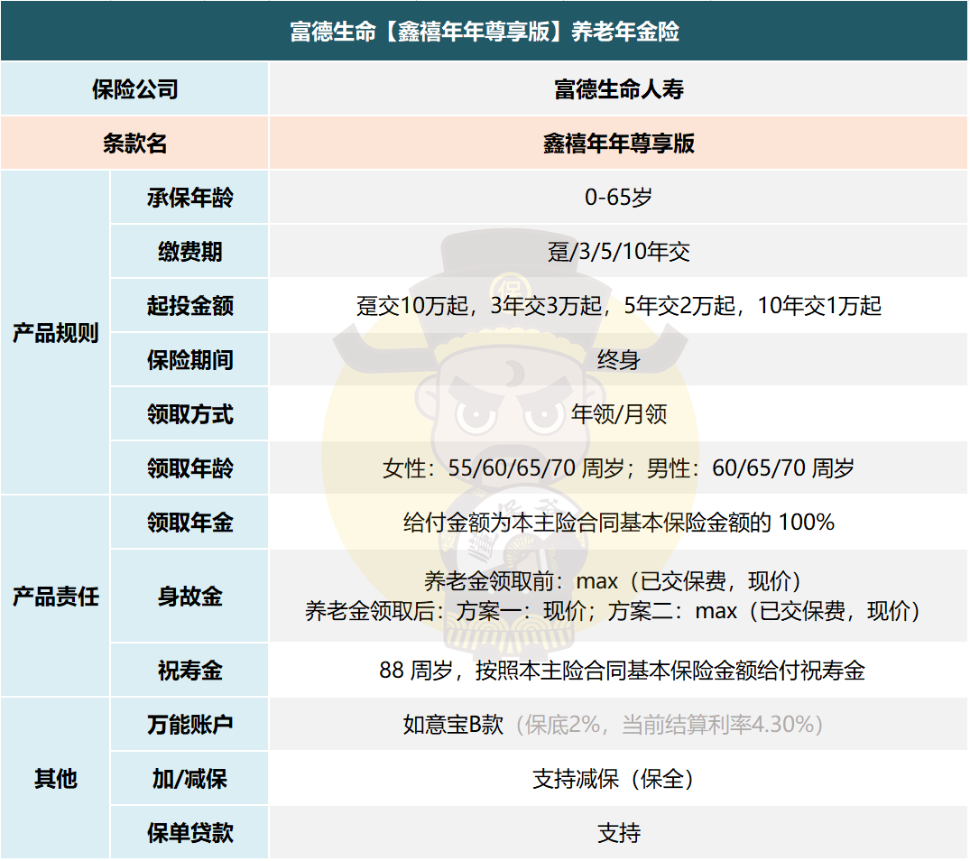Screen dimensions: 970x861
Task: Select the 终身 value
Action: click(619, 359)
